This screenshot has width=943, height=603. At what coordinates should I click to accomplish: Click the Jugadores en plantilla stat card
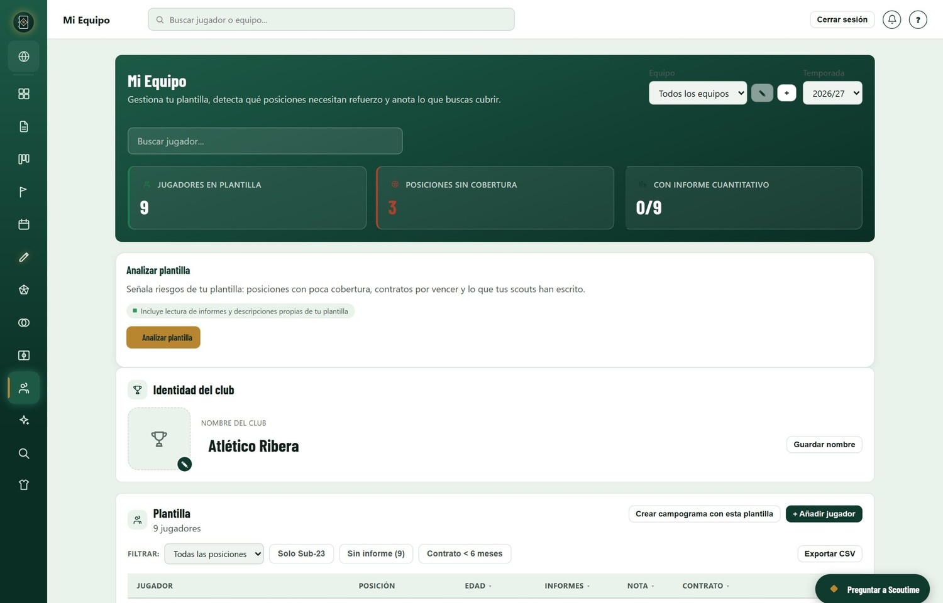tap(247, 197)
